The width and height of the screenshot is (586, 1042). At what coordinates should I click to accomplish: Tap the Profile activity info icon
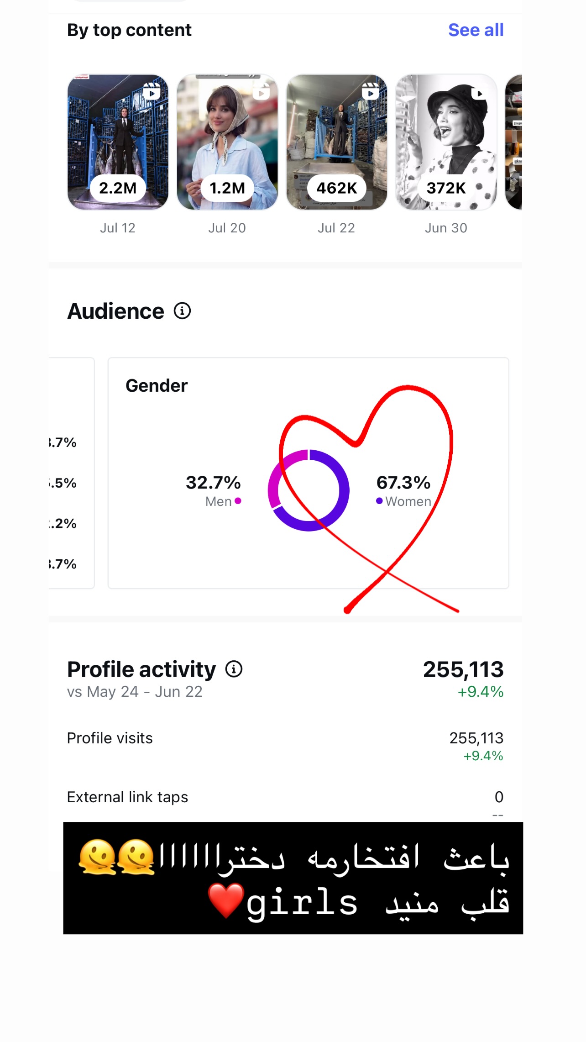(234, 669)
